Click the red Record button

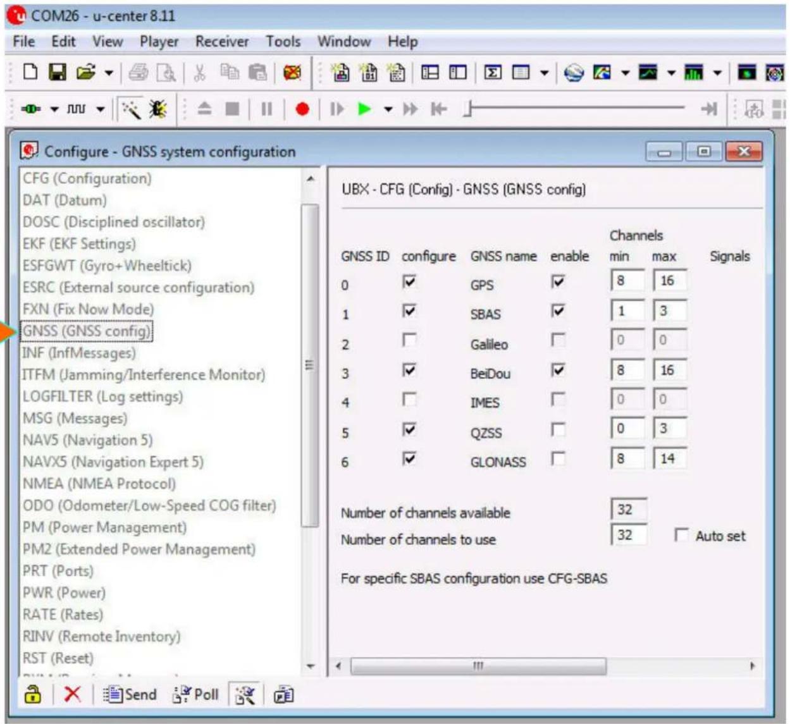(302, 109)
